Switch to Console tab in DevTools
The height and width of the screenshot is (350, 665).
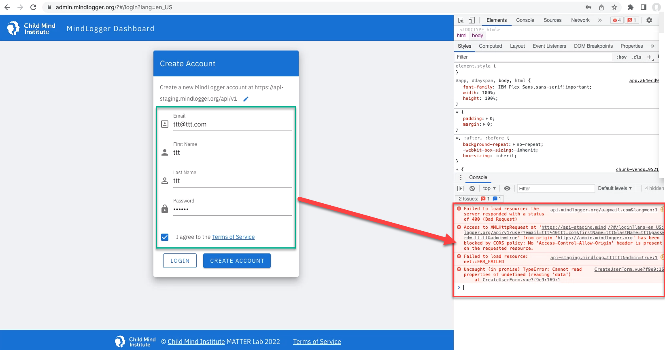click(x=525, y=20)
